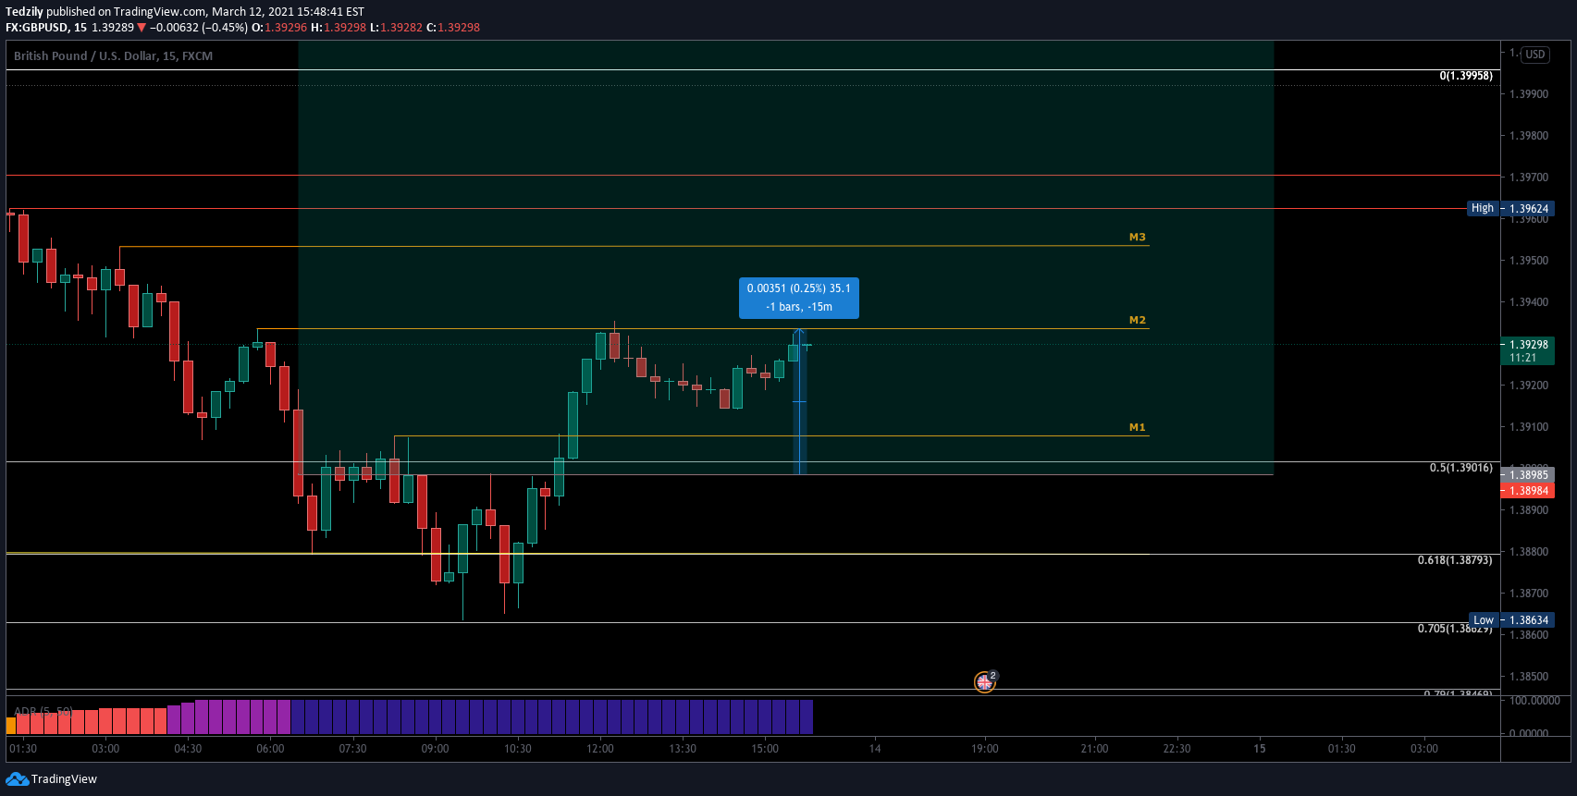
Task: Click the 1.39100 price axis label
Action: pyautogui.click(x=1529, y=427)
